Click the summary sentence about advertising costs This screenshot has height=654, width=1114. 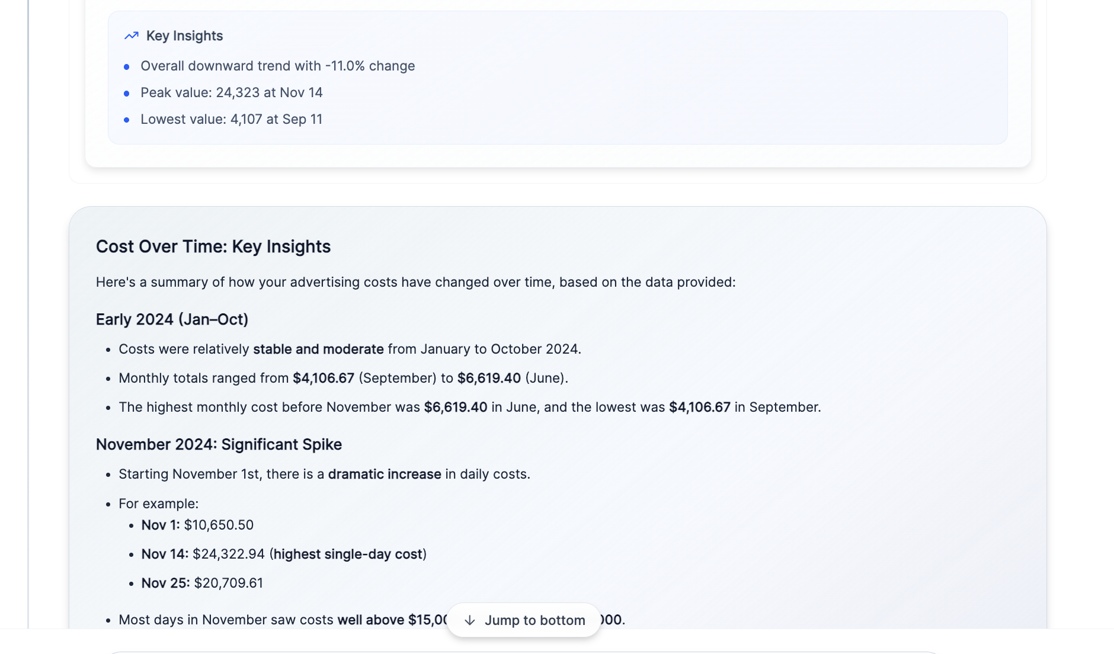click(415, 282)
